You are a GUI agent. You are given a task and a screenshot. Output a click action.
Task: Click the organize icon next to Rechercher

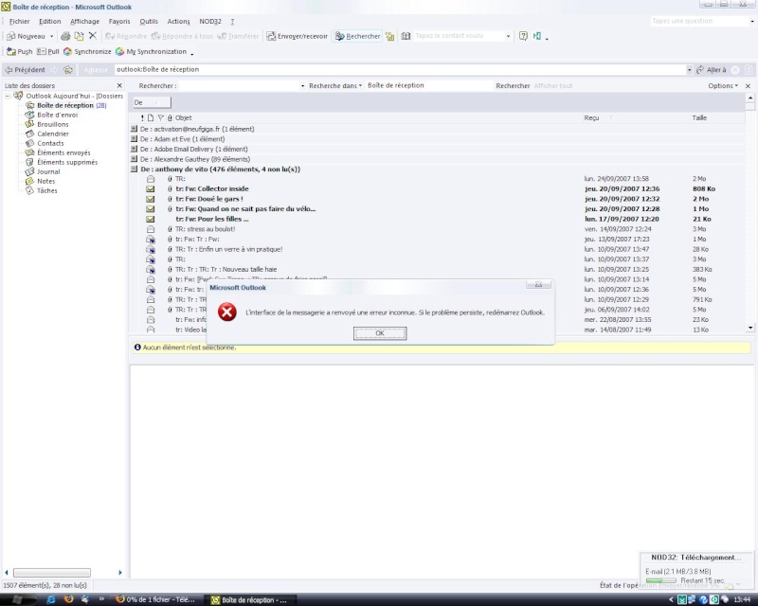(390, 36)
